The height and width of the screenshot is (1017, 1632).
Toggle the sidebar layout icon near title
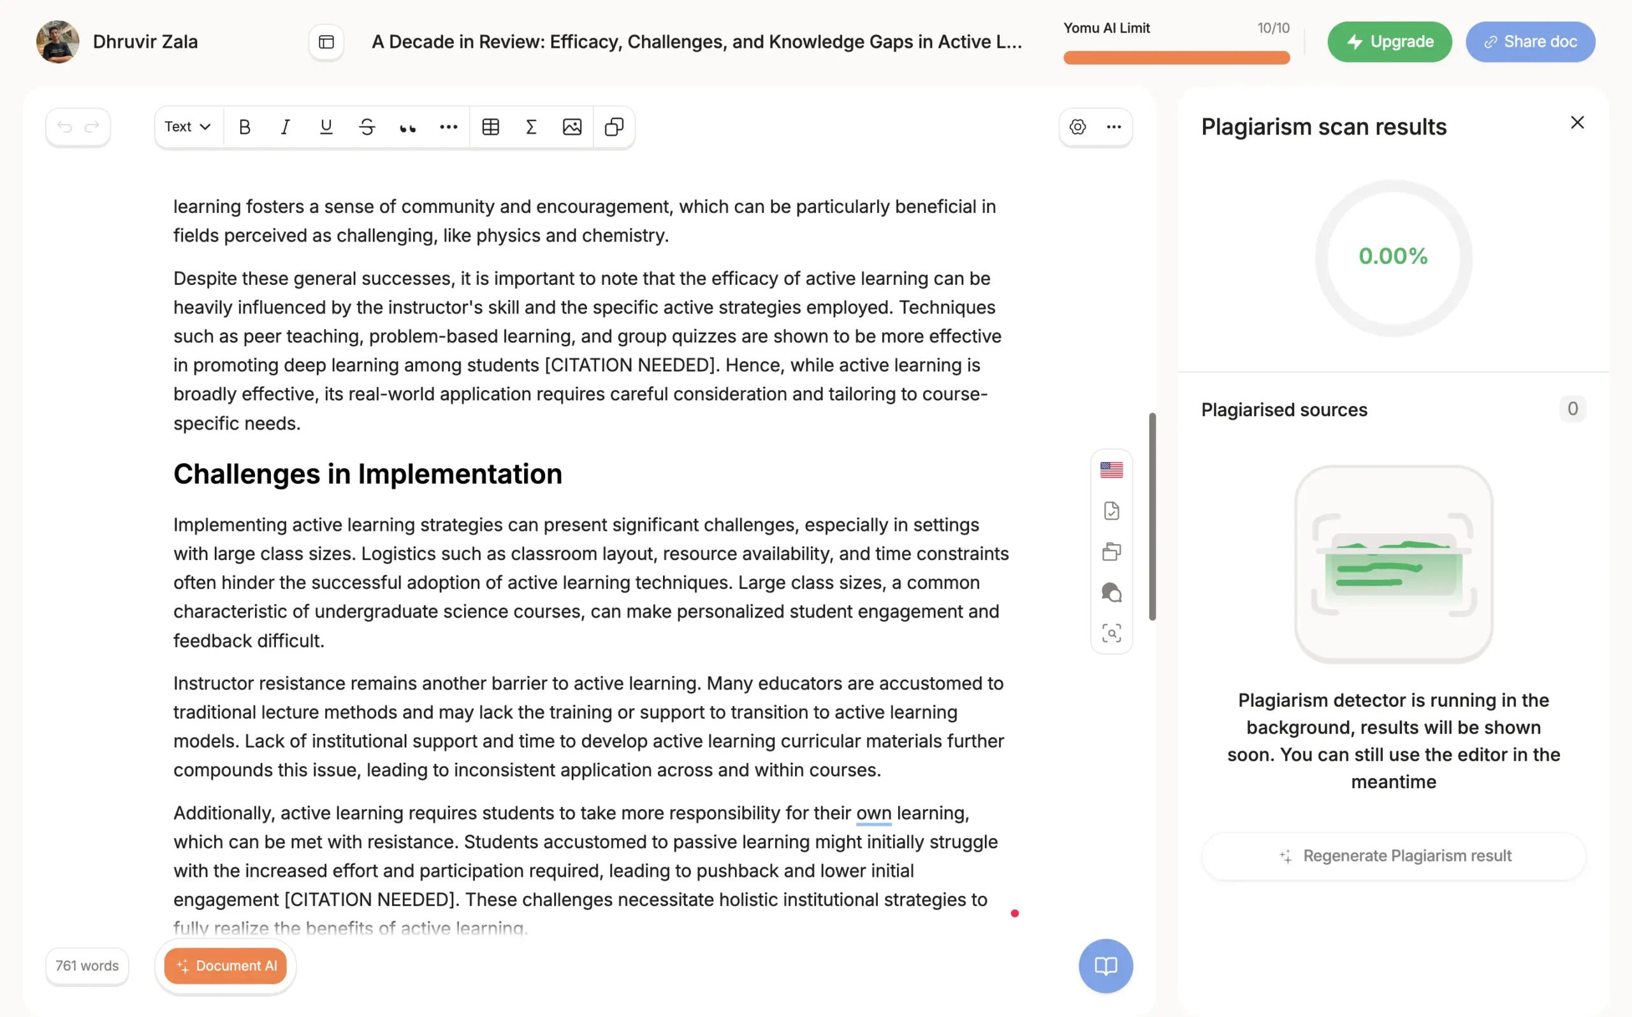[326, 41]
